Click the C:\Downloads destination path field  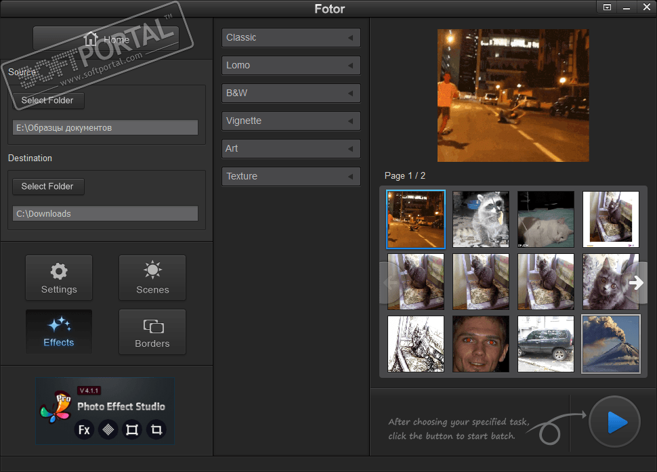[105, 213]
